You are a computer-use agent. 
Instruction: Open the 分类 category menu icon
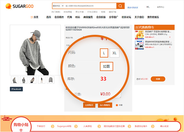coord(32,17)
